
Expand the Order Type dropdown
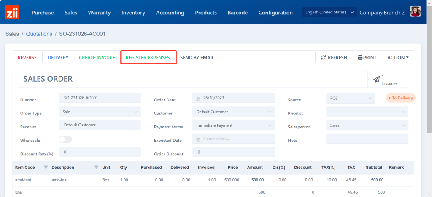point(100,112)
